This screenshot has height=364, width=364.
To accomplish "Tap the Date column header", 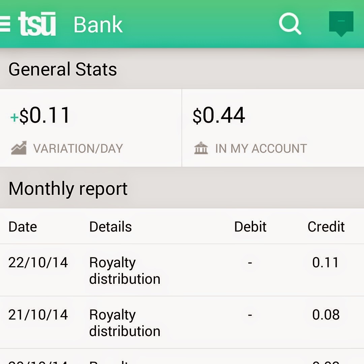I will [23, 226].
